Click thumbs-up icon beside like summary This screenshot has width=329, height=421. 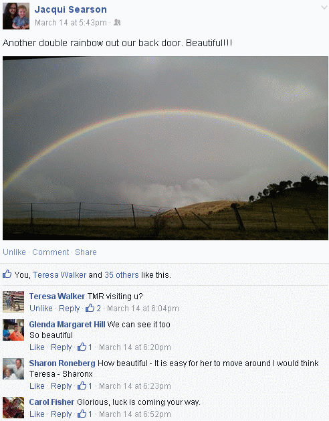pyautogui.click(x=7, y=274)
